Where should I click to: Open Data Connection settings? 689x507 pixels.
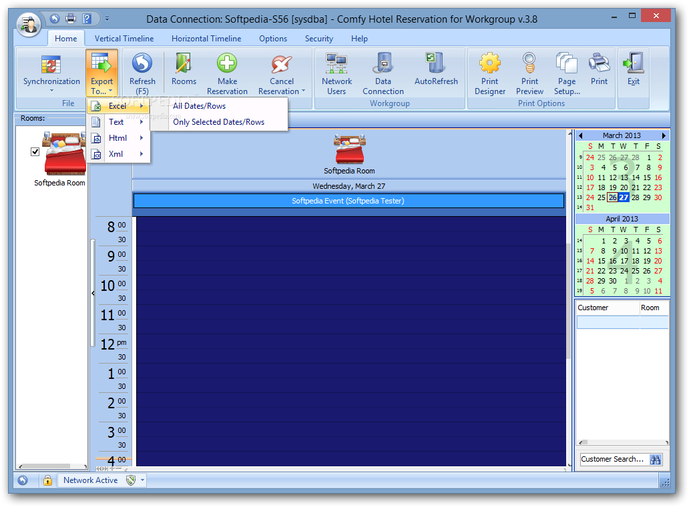[383, 73]
